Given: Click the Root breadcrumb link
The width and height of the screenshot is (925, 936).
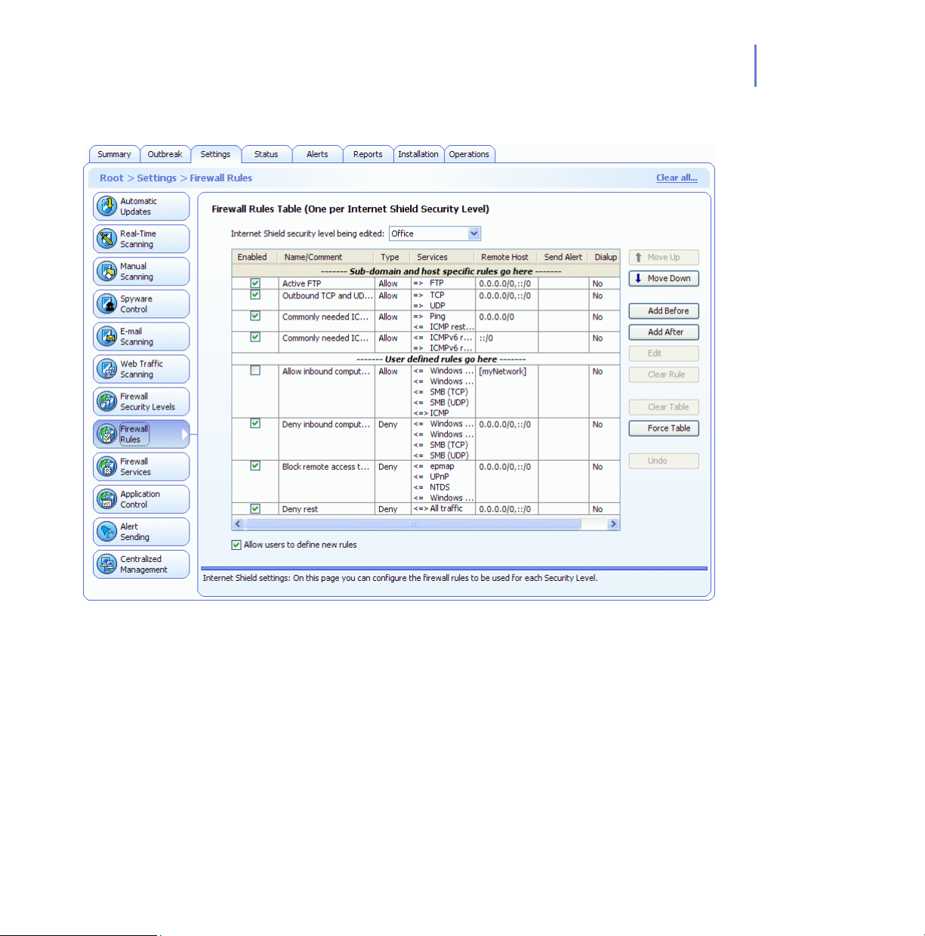Looking at the screenshot, I should click(111, 178).
